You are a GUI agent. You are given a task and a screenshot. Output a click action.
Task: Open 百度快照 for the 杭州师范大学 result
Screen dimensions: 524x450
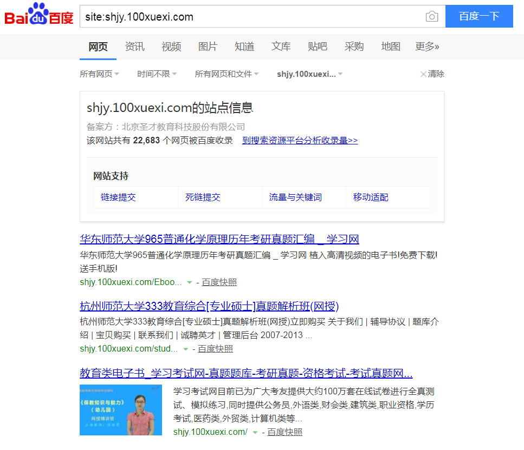coord(215,349)
